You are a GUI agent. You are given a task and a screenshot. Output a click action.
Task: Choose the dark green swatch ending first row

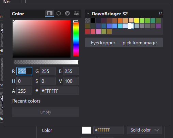pyautogui.click(x=158, y=20)
